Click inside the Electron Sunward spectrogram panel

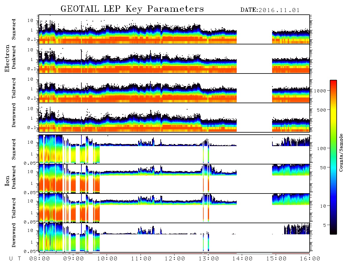click(174, 29)
